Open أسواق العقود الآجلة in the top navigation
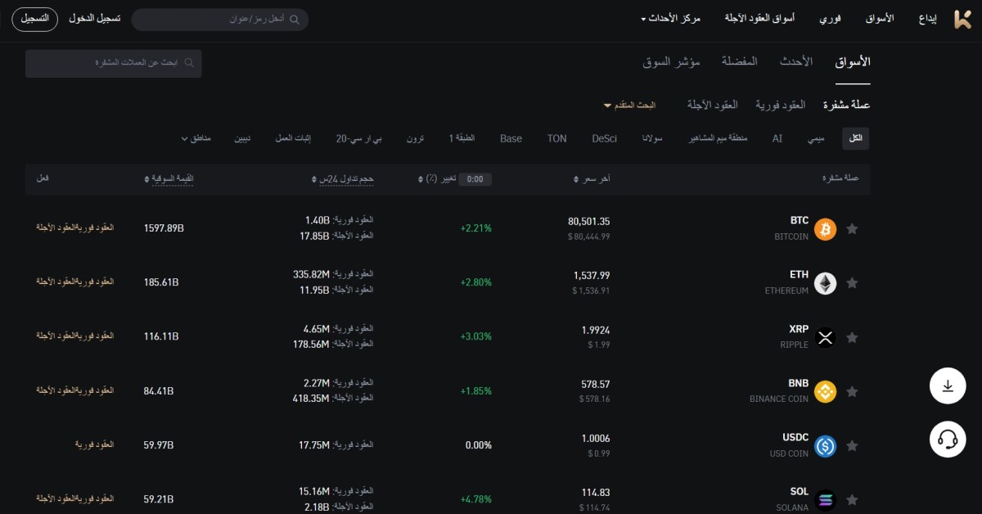 (x=759, y=18)
